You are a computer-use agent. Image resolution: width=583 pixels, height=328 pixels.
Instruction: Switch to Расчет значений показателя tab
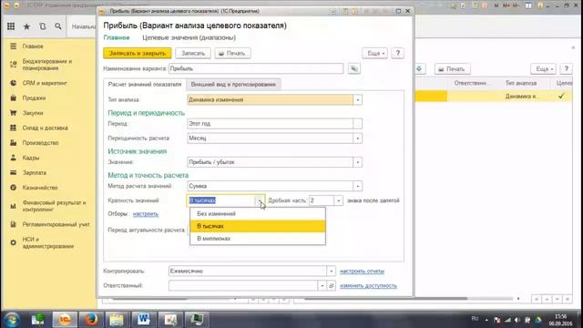[145, 85]
